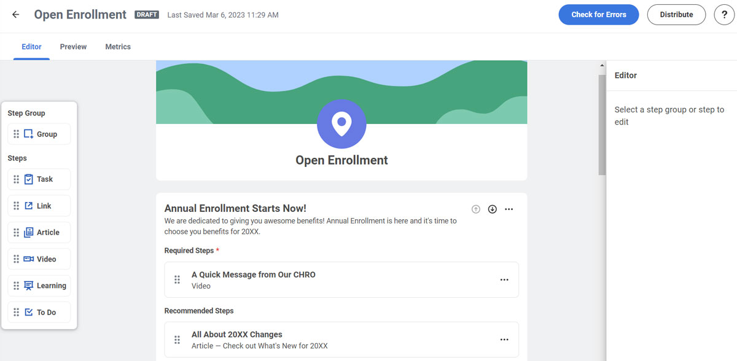Click the Recommended Steps label
Viewport: 737px width, 361px height.
point(199,311)
